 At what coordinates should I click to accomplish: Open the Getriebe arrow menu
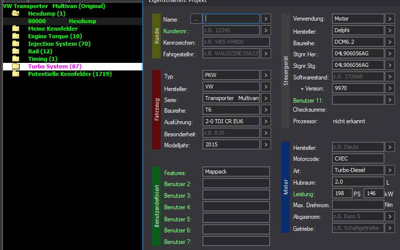click(390, 228)
